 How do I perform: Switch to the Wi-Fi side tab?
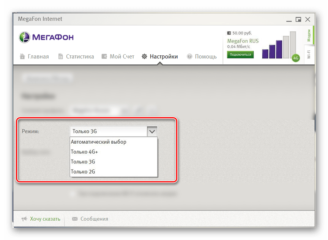pyautogui.click(x=309, y=54)
